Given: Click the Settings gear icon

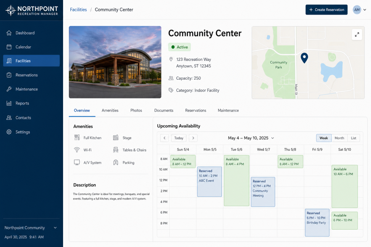Looking at the screenshot, I should (9, 132).
